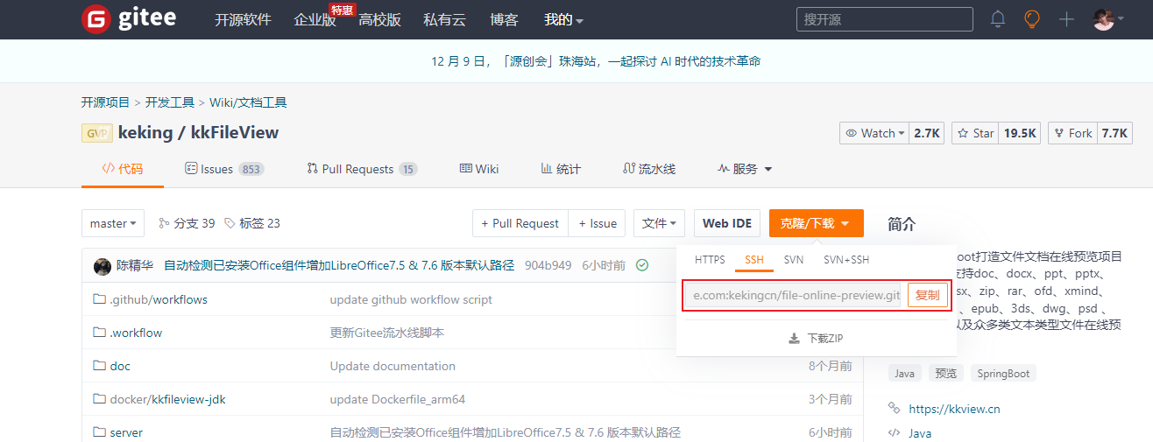Click the folder icon beside doc

[x=99, y=366]
